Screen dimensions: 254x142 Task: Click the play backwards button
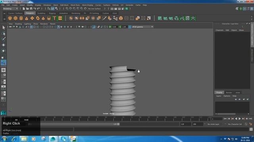[236, 119]
